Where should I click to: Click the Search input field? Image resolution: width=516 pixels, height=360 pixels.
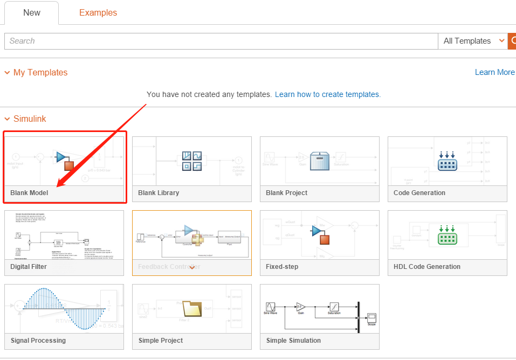tap(221, 41)
